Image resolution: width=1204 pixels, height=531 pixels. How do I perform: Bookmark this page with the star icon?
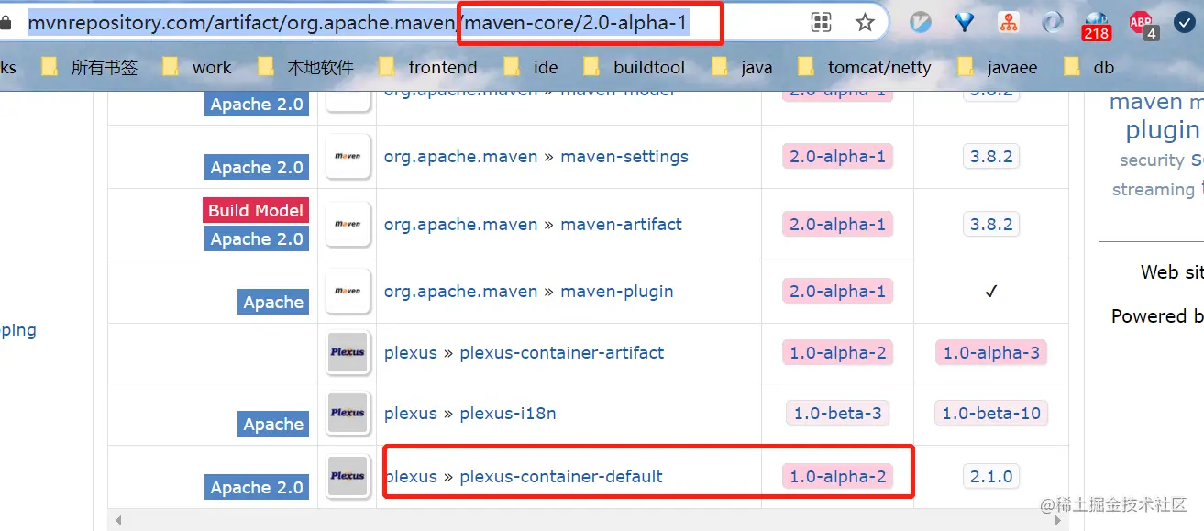(x=865, y=23)
